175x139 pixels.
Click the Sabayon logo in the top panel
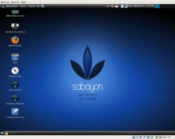(3, 6)
